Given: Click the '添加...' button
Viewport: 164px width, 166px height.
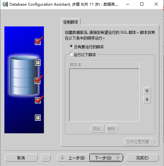Looking at the screenshot, I should coord(97,129).
